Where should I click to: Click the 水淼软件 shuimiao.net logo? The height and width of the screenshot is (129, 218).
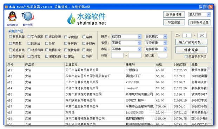[86, 19]
